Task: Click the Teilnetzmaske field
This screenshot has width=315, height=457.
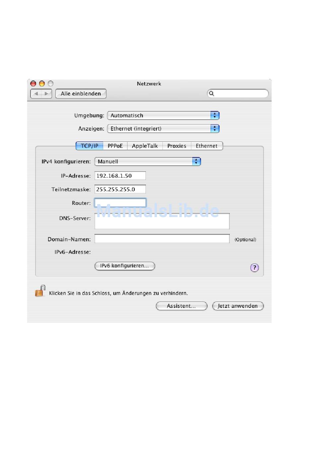Action: (x=120, y=189)
